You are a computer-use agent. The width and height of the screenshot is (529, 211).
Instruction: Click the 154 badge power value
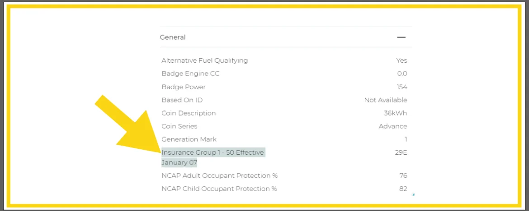point(401,87)
